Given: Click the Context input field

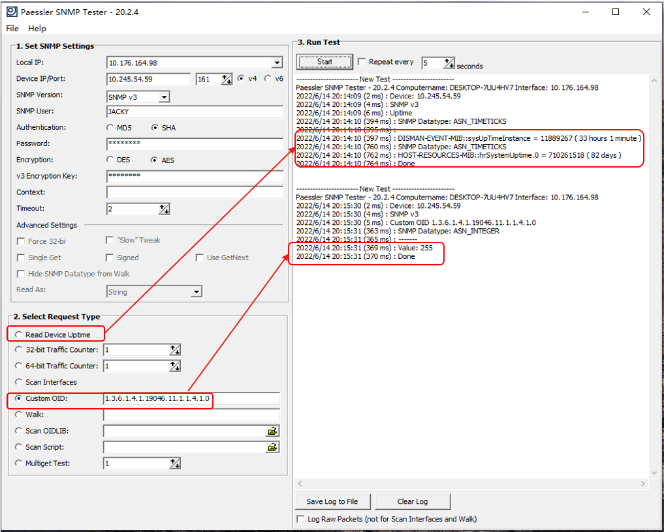Looking at the screenshot, I should pos(195,192).
